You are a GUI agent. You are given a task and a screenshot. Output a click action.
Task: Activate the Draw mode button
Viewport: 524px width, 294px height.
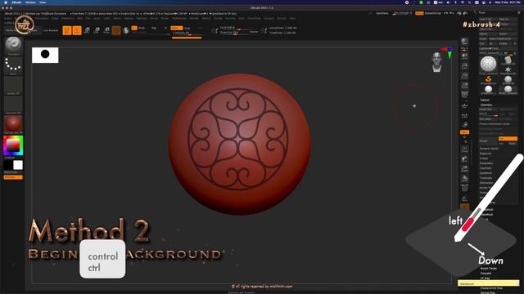[x=77, y=30]
